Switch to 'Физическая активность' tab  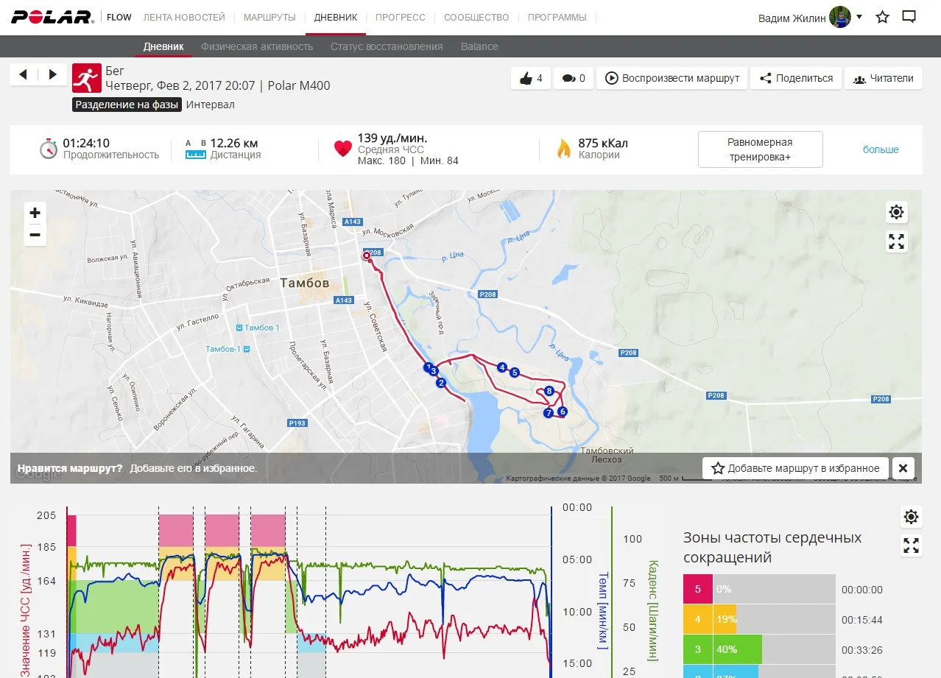tap(257, 46)
